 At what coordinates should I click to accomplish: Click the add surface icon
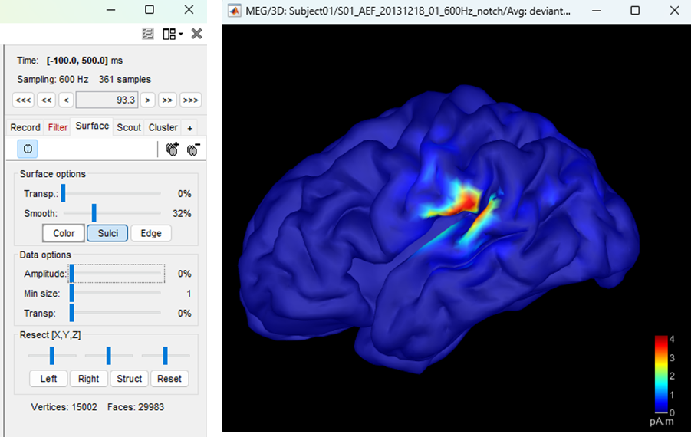click(x=172, y=149)
